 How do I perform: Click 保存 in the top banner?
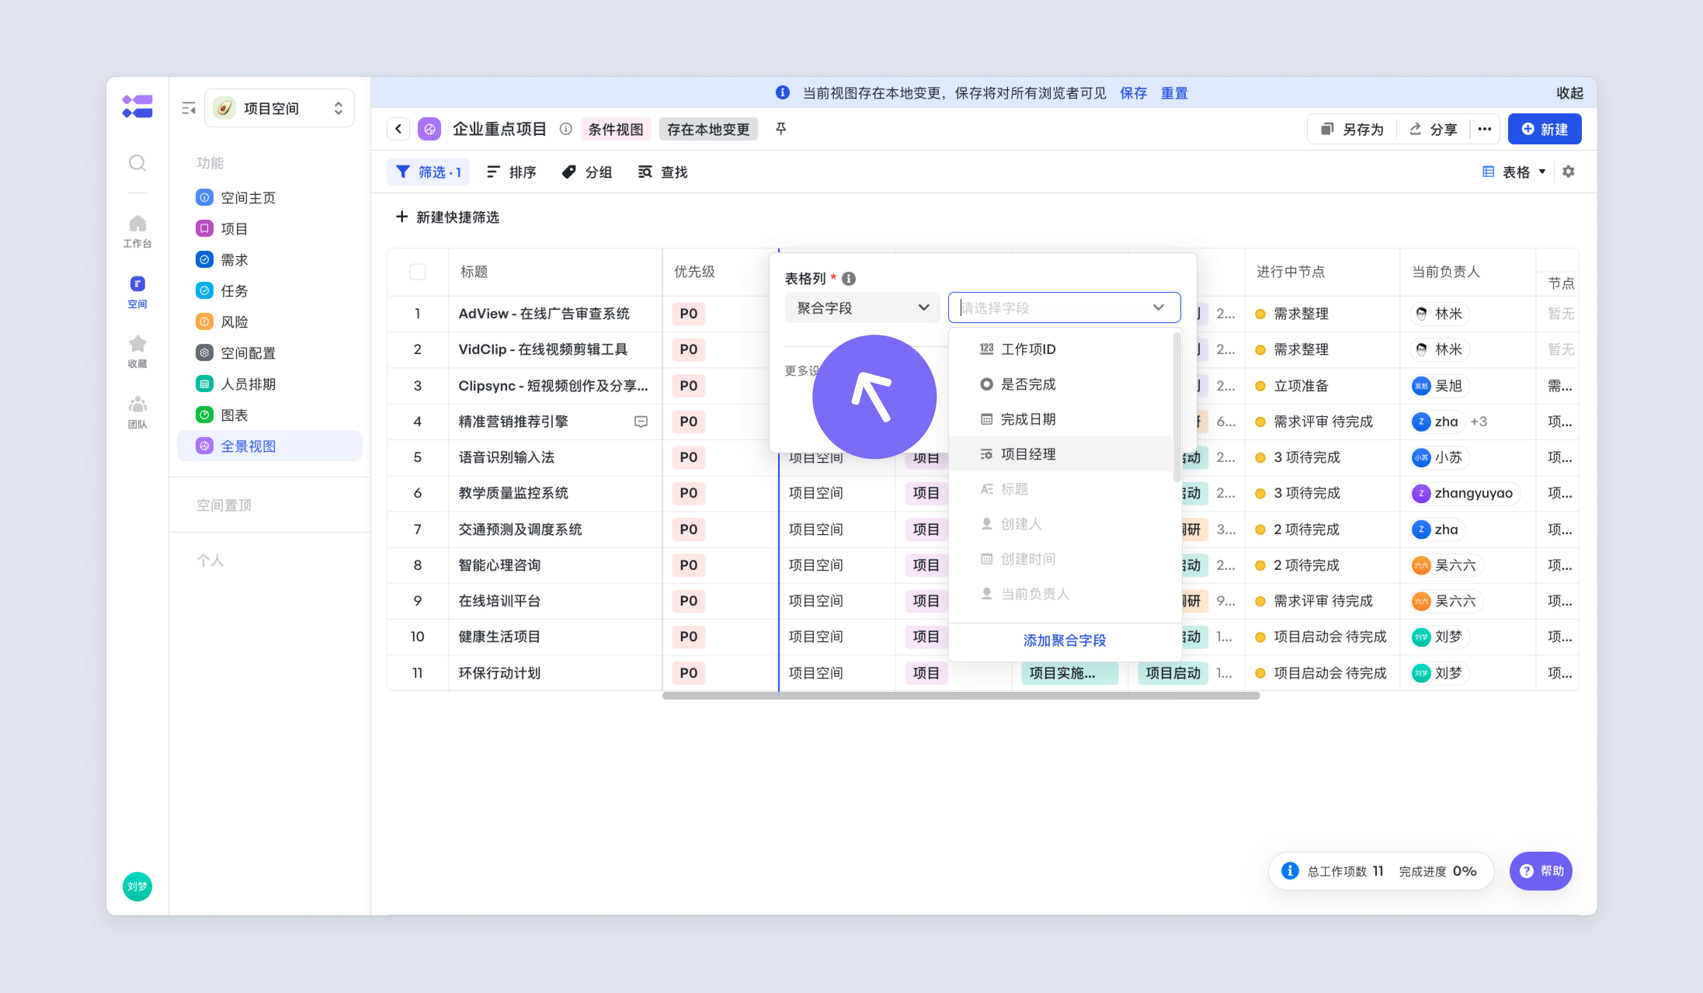coord(1133,92)
